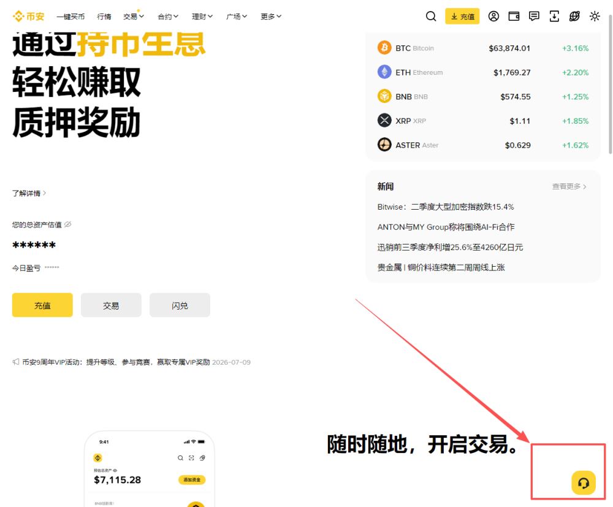The width and height of the screenshot is (613, 507).
Task: Click BTC change +3.16%
Action: pos(575,48)
